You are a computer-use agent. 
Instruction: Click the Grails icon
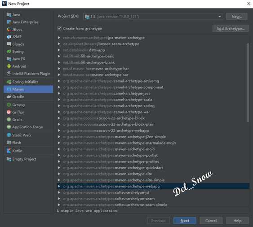tap(9, 120)
